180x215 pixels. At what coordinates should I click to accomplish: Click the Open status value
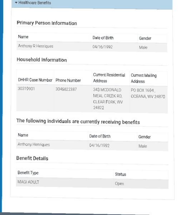[x=120, y=183]
